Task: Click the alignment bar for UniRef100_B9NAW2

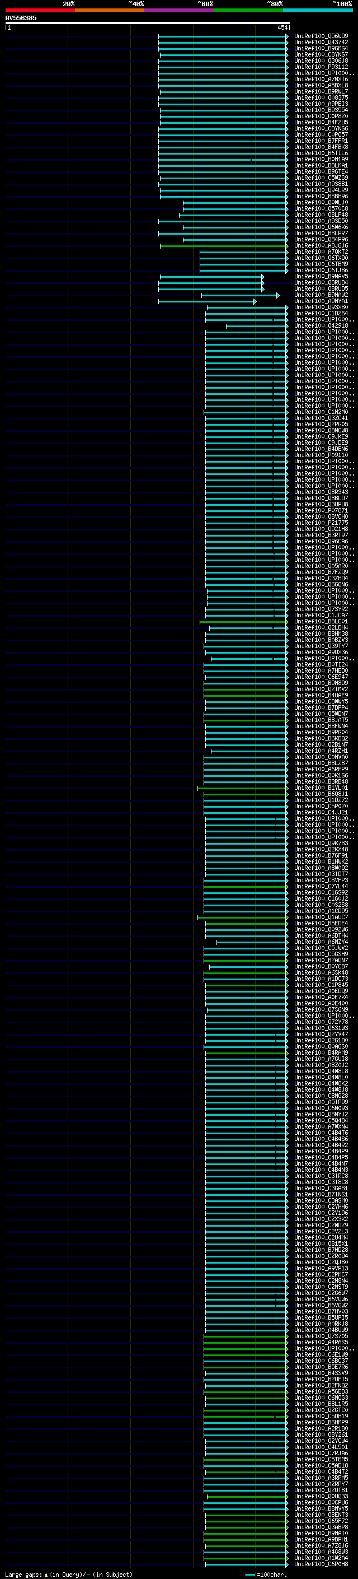Action: (x=239, y=295)
